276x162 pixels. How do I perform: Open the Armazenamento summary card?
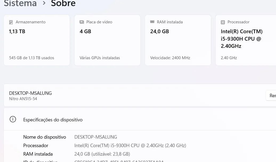(36, 40)
